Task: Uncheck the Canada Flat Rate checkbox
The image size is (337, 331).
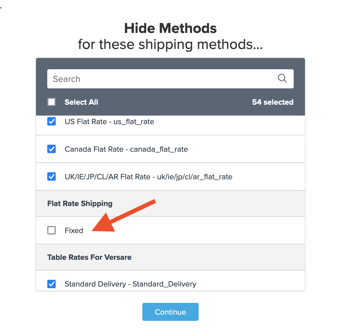Action: point(51,149)
